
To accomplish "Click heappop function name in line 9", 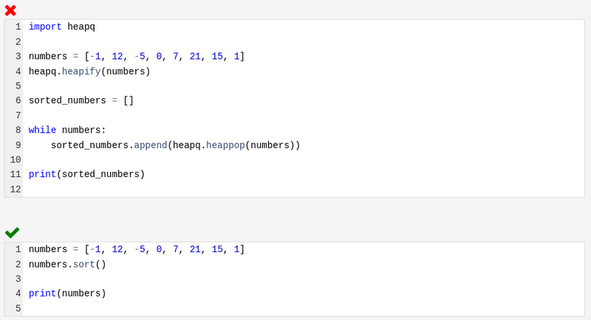I will tap(225, 145).
